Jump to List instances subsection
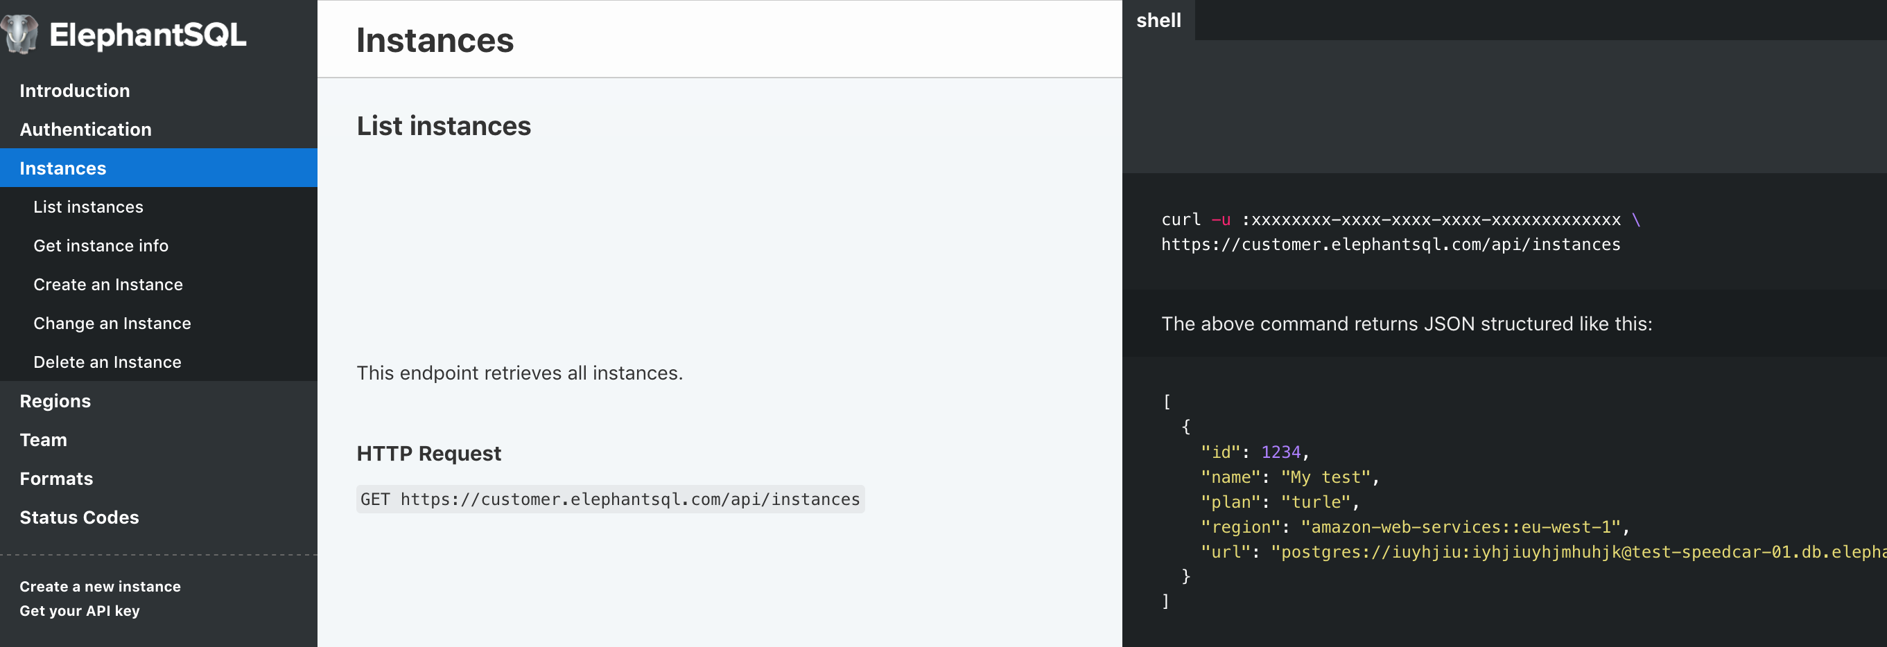The image size is (1887, 647). click(x=88, y=207)
